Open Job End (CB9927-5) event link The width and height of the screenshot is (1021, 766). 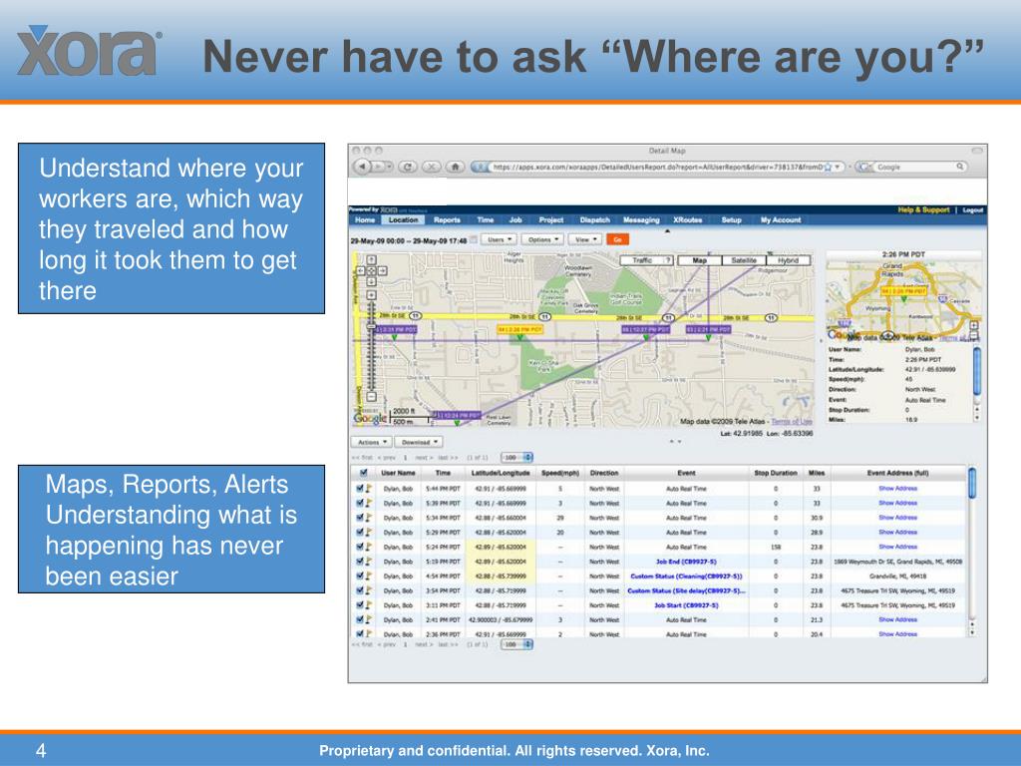pos(686,562)
